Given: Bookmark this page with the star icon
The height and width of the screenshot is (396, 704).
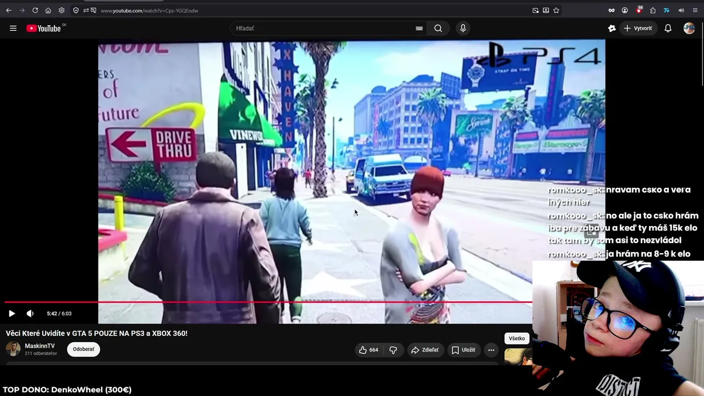Looking at the screenshot, I should coord(556,10).
